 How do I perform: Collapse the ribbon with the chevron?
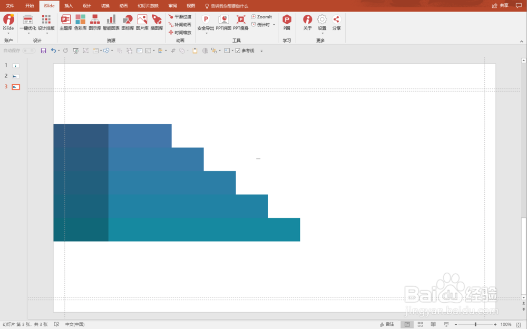(521, 41)
